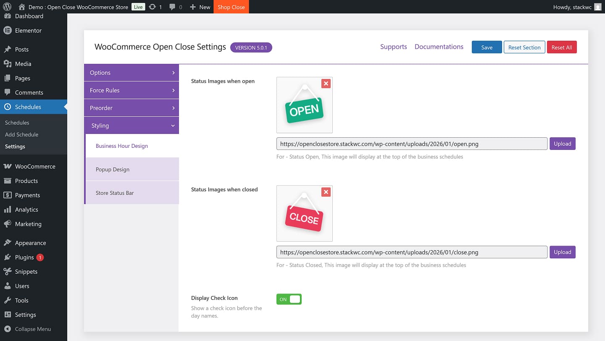Click the Reset All button
This screenshot has width=605, height=341.
(x=562, y=47)
